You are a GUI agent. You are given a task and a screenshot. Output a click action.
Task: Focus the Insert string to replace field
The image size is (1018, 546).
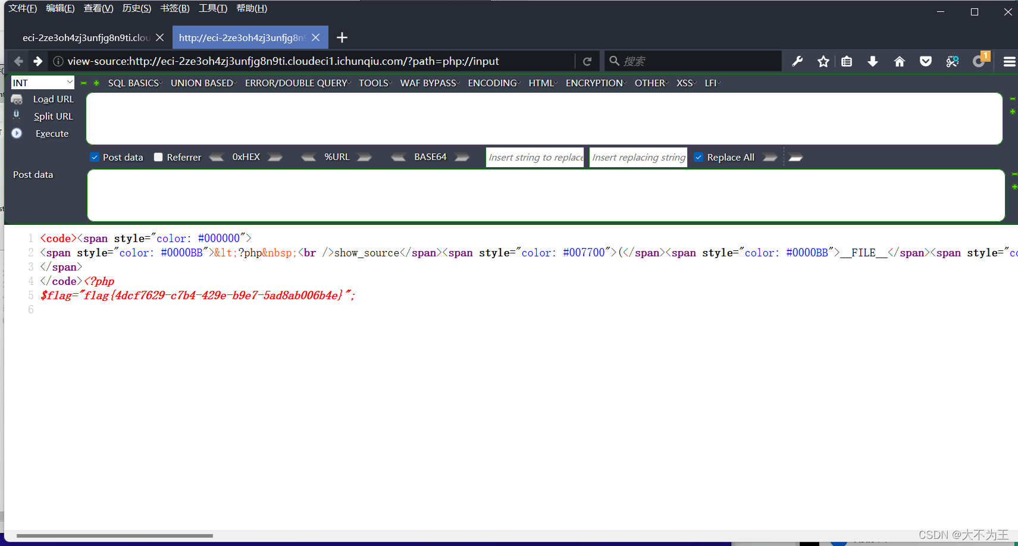[535, 157]
